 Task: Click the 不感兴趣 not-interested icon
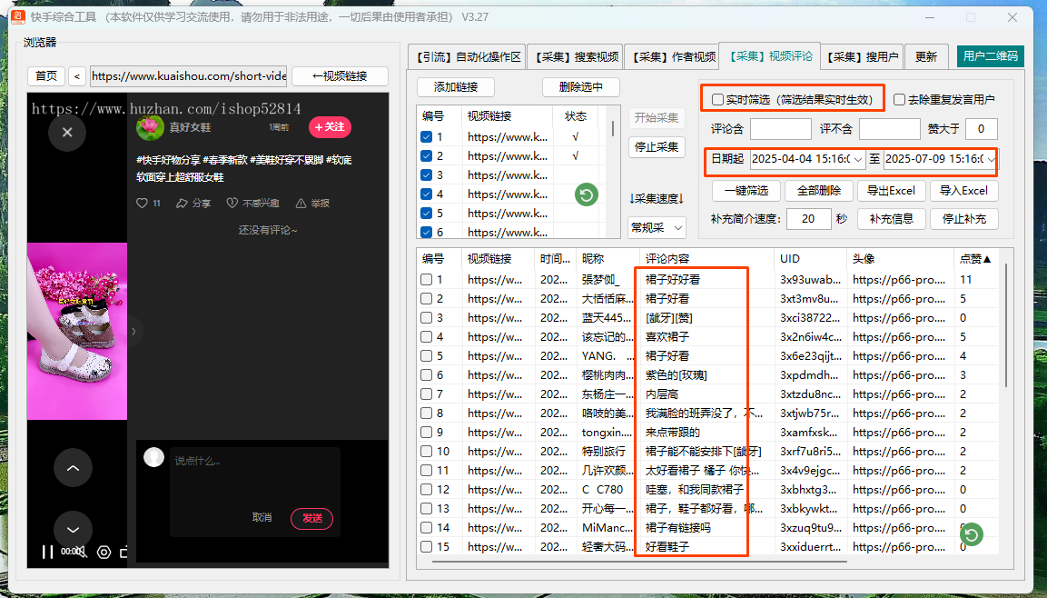[x=232, y=203]
